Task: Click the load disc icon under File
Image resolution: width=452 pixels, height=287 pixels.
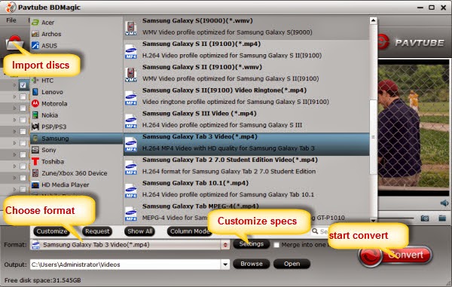Action: point(14,43)
